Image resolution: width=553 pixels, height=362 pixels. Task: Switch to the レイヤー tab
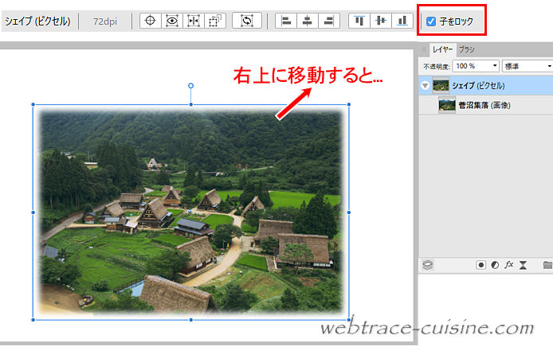(442, 49)
